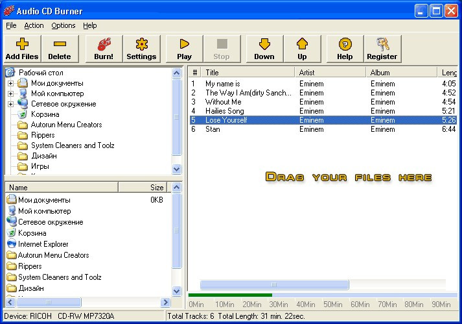Select Игры folder in the tree
Screen dimensions: 462x324
pyautogui.click(x=40, y=166)
